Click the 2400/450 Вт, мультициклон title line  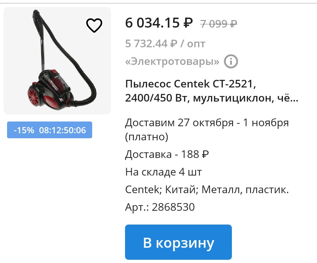pyautogui.click(x=212, y=98)
